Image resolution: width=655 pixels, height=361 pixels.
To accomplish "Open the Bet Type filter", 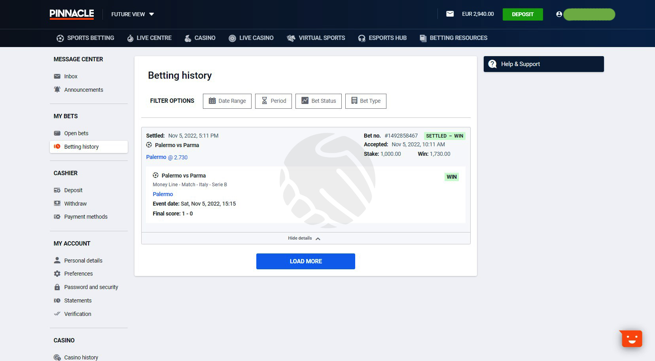I will coord(366,101).
